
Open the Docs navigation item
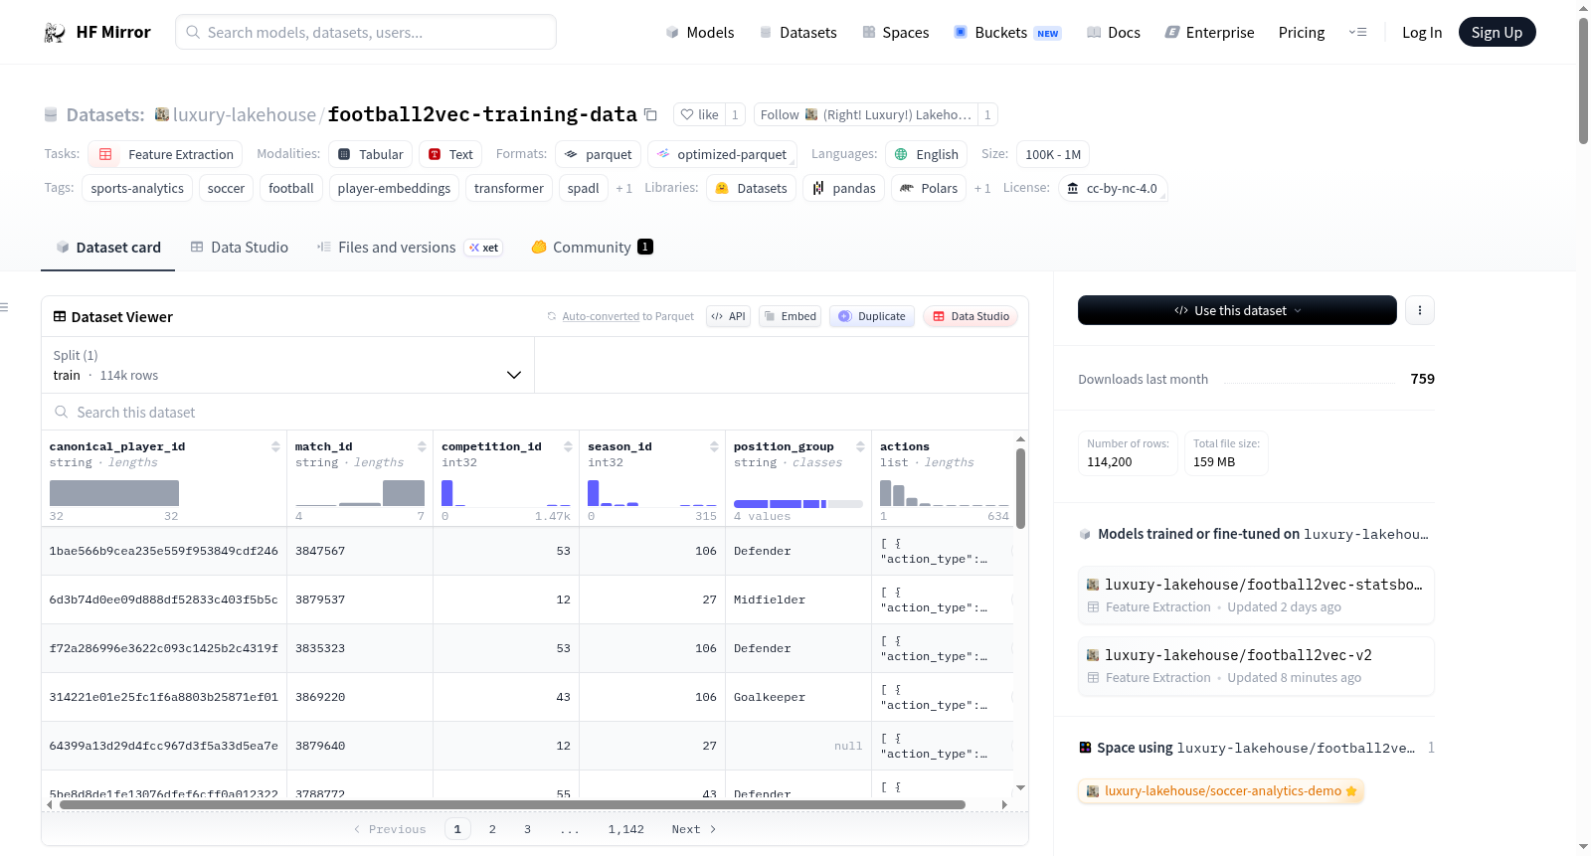(1114, 33)
